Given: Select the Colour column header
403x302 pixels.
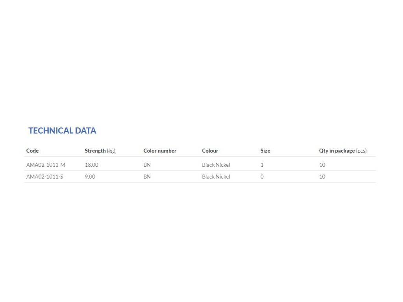Looking at the screenshot, I should click(x=210, y=151).
